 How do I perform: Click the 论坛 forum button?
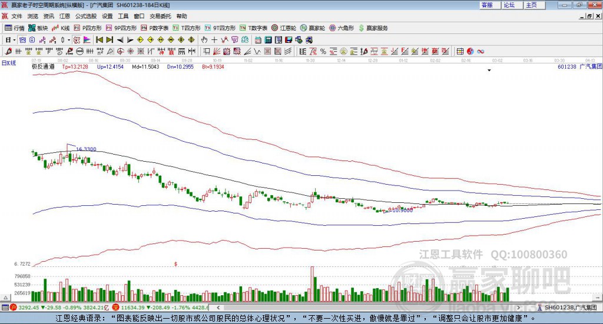pos(511,5)
